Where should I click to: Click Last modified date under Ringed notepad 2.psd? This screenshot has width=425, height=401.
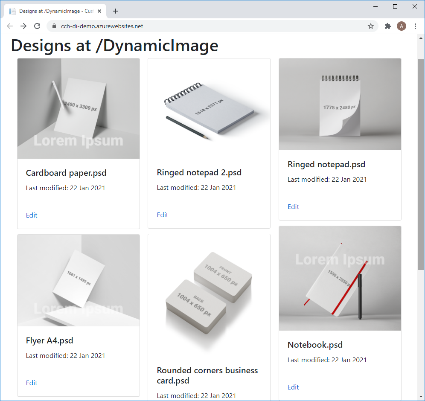click(196, 188)
